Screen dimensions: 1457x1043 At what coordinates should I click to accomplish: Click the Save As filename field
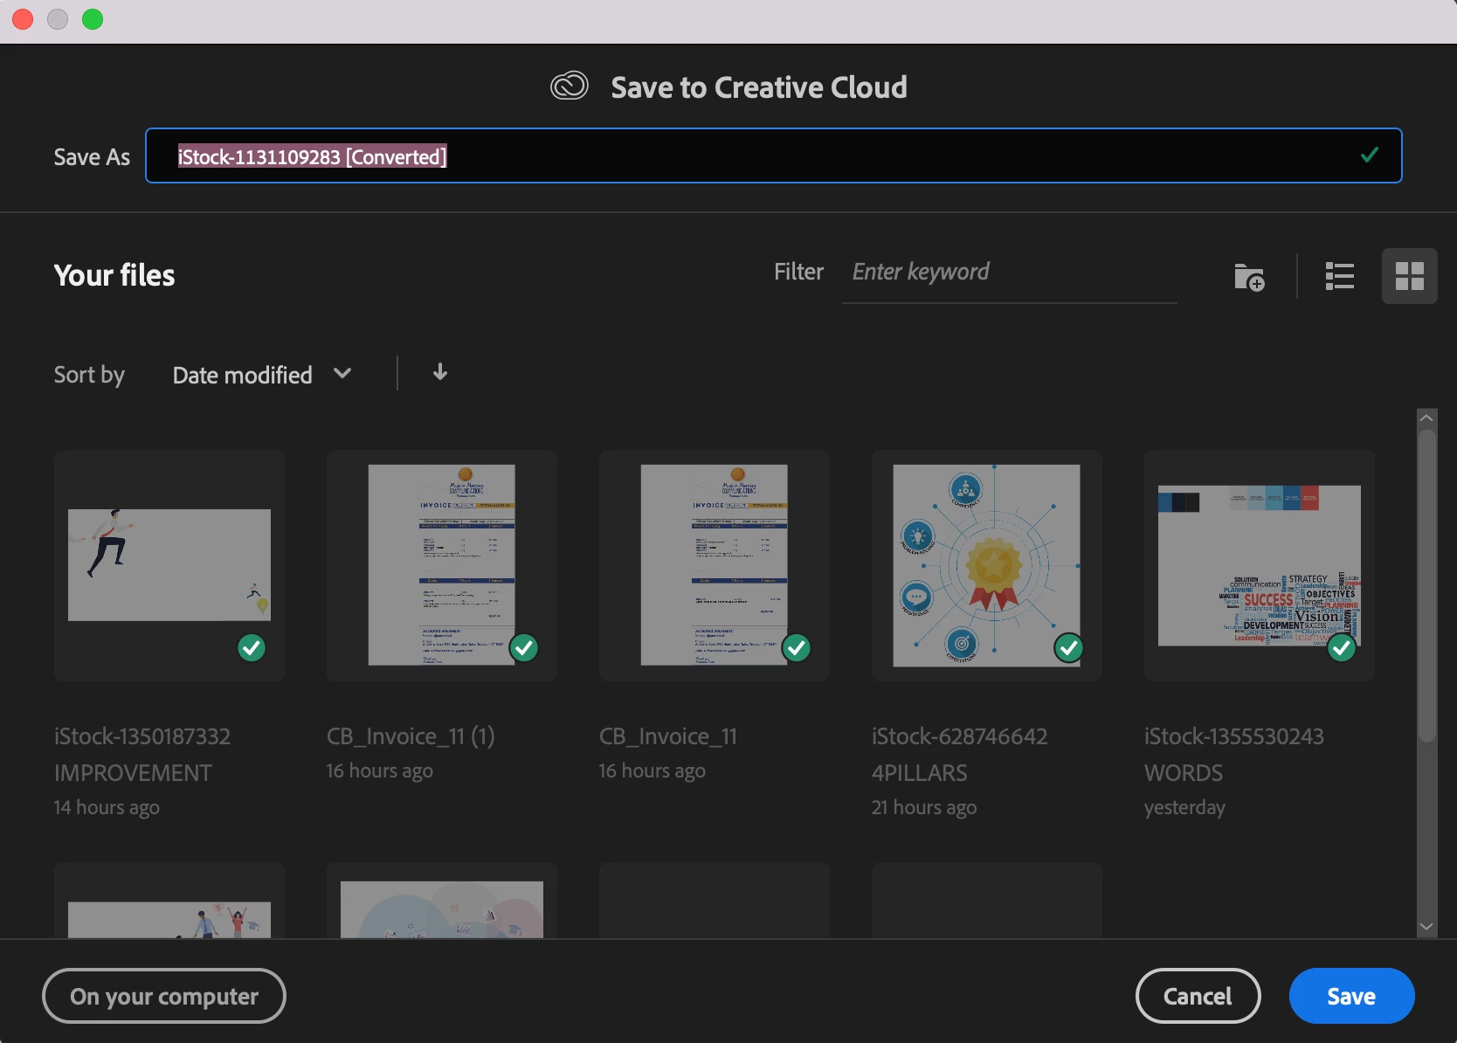coord(773,155)
